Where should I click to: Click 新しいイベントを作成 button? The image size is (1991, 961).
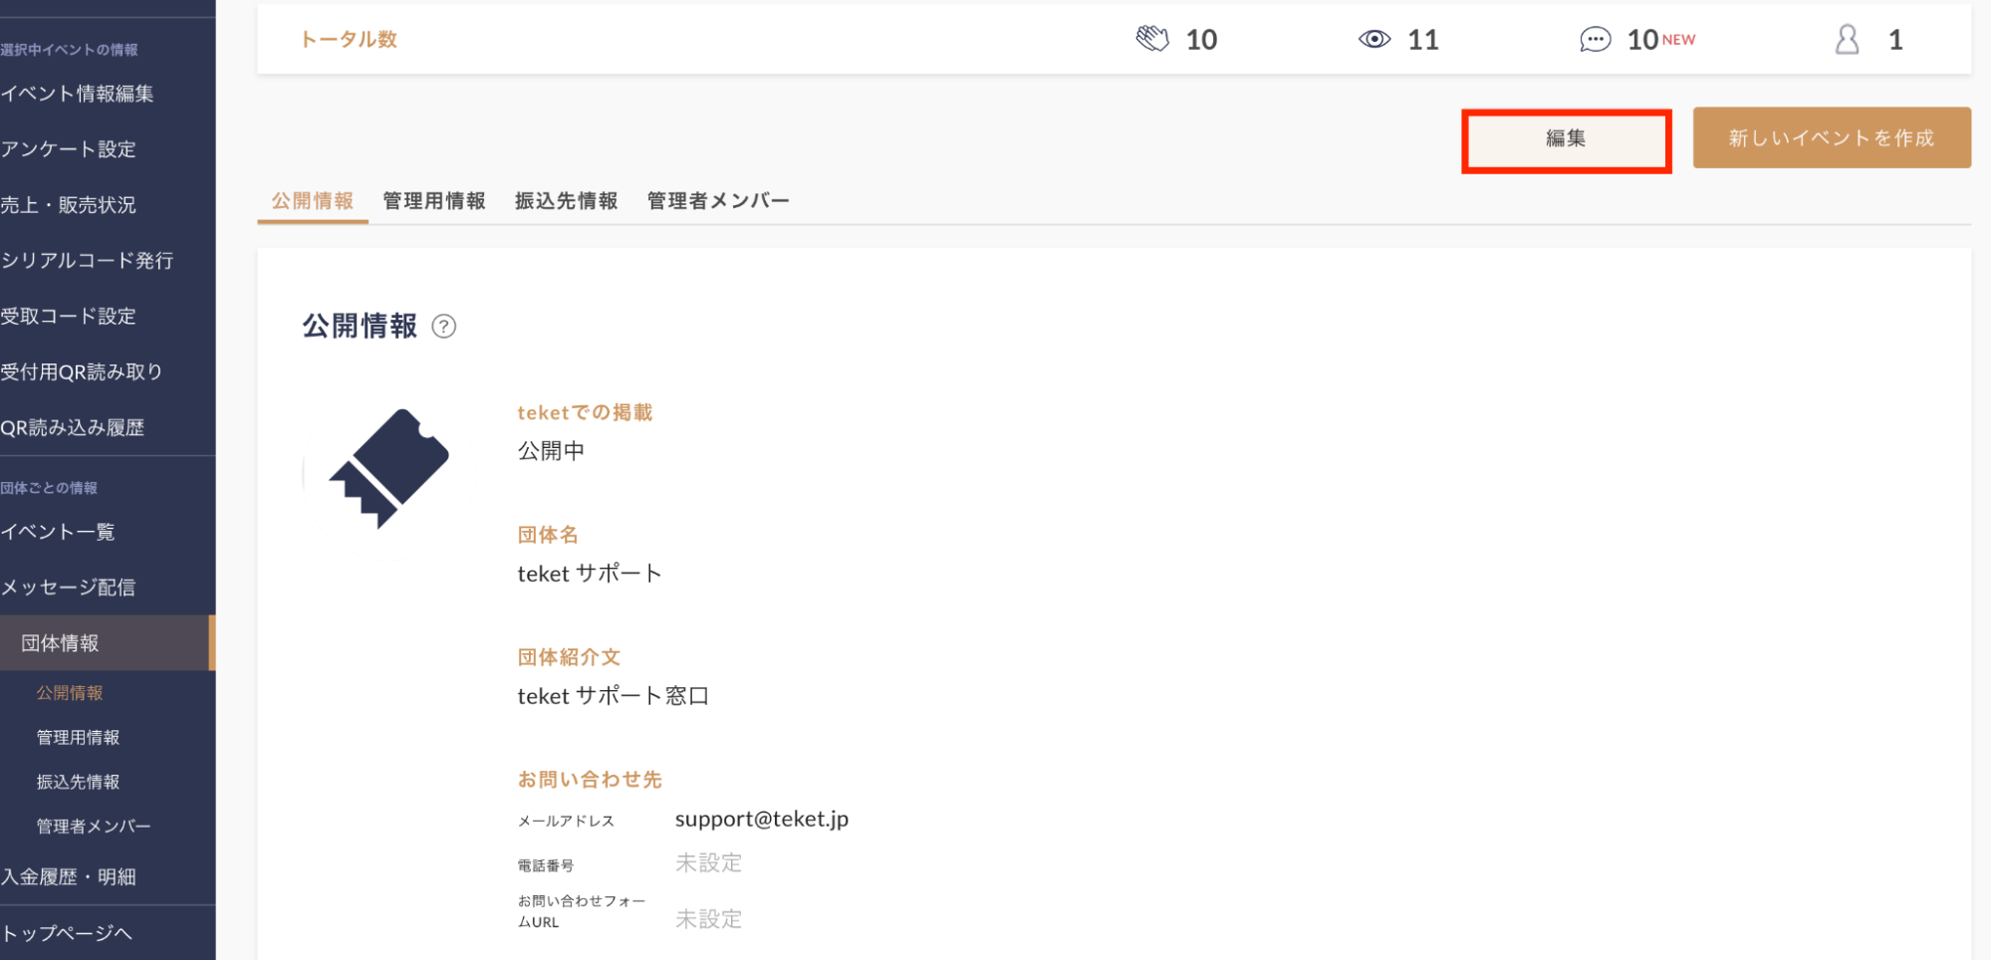[1832, 137]
